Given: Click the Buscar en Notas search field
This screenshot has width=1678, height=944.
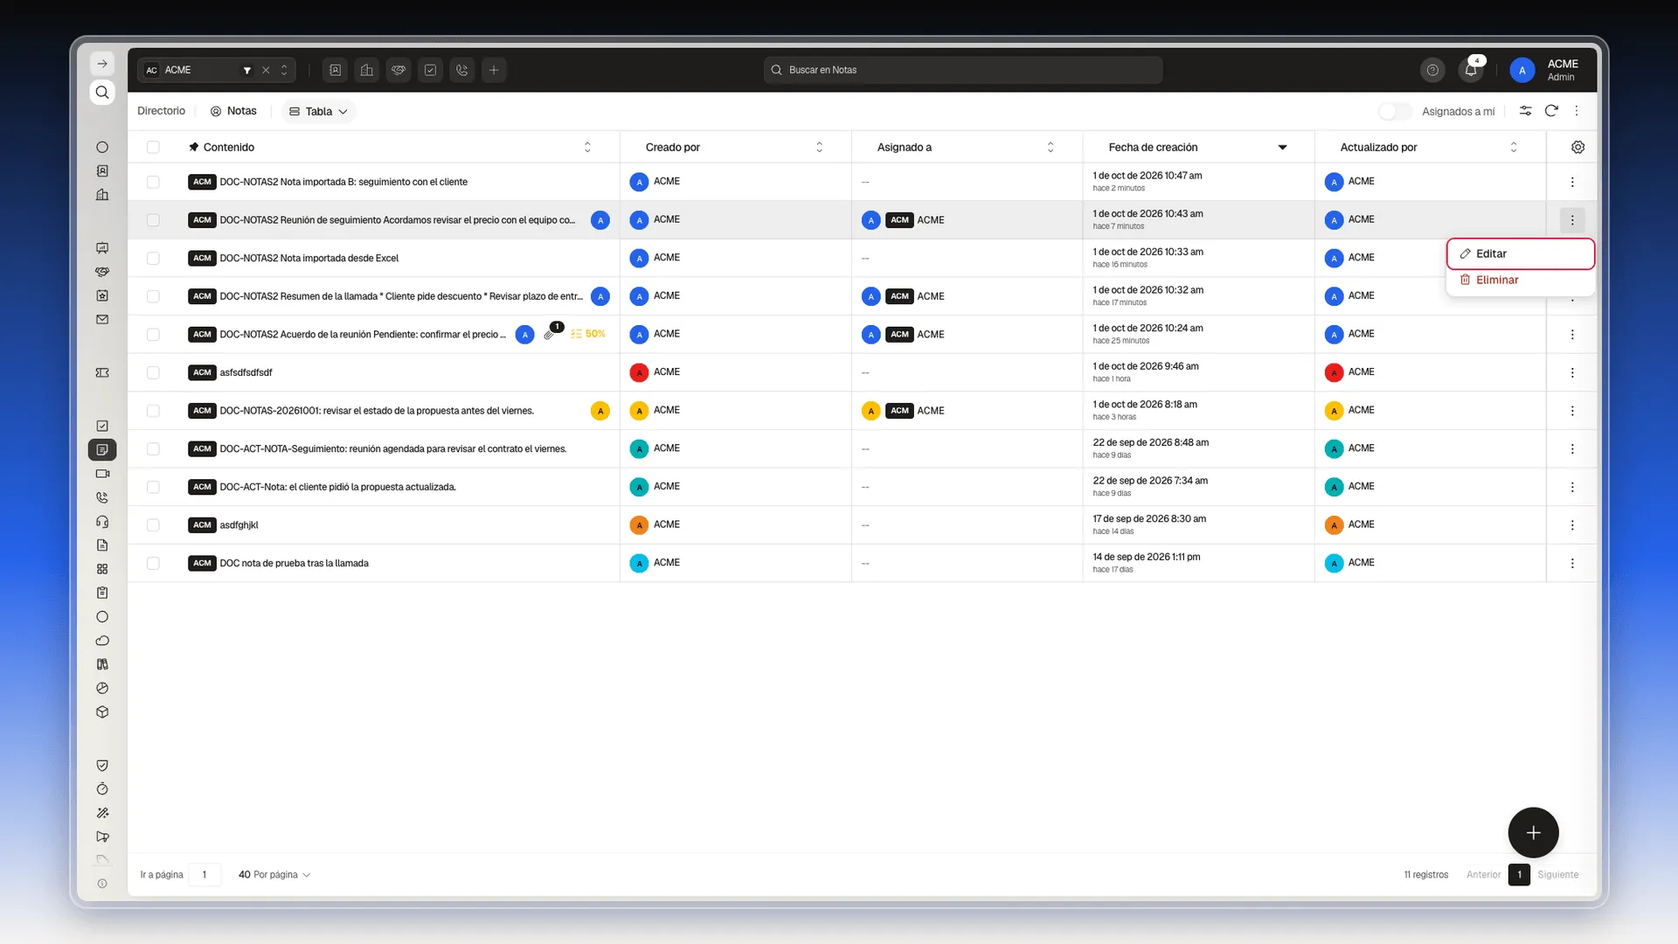Looking at the screenshot, I should coord(963,70).
